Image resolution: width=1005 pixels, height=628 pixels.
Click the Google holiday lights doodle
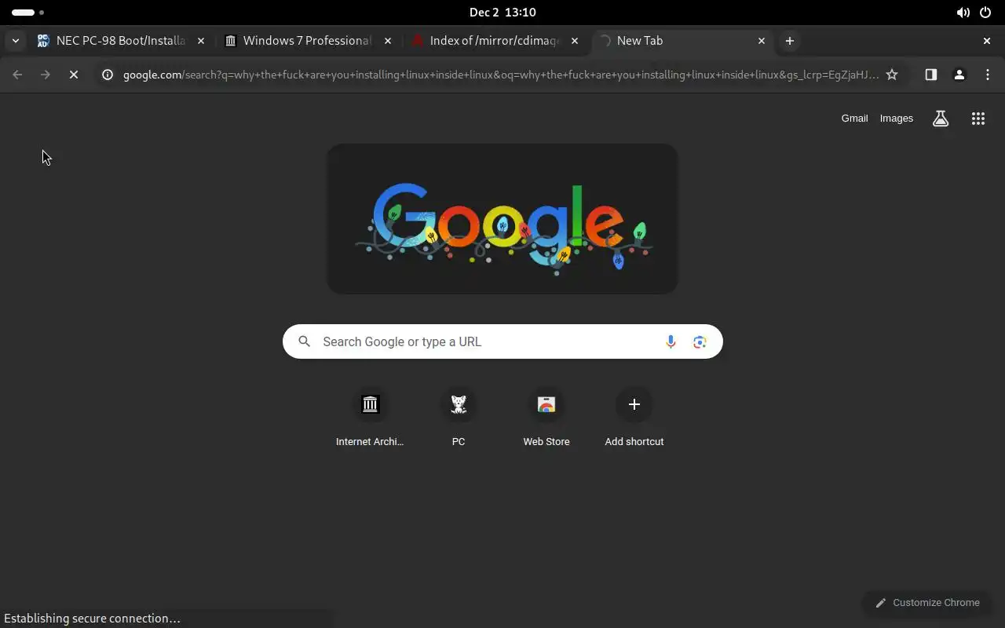tap(502, 219)
